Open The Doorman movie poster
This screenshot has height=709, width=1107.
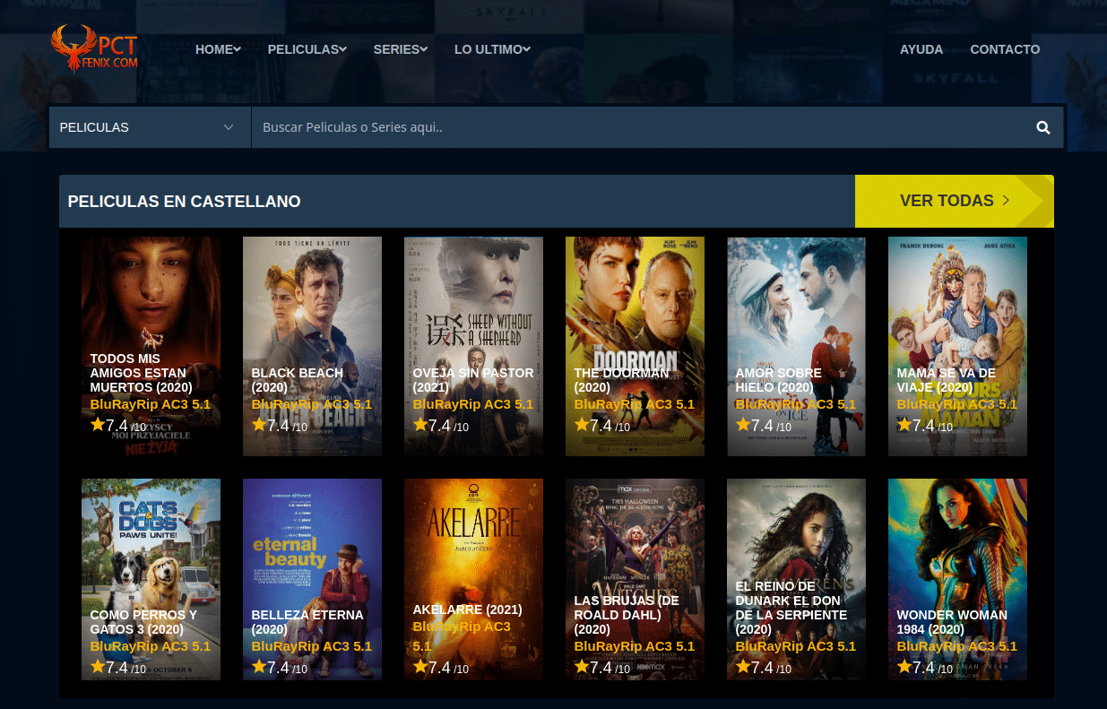coord(635,346)
